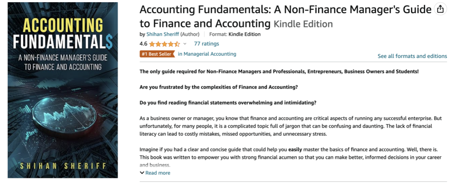Image resolution: width=451 pixels, height=185 pixels.
Task: Expand the description with Read more
Action: (x=158, y=173)
